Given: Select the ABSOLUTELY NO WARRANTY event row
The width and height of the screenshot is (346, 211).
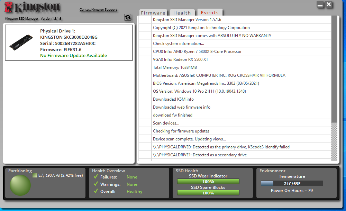Looking at the screenshot, I should coord(235,36).
